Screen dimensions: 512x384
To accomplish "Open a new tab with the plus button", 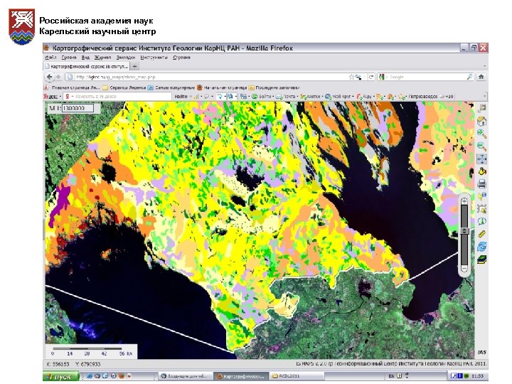I will 134,66.
